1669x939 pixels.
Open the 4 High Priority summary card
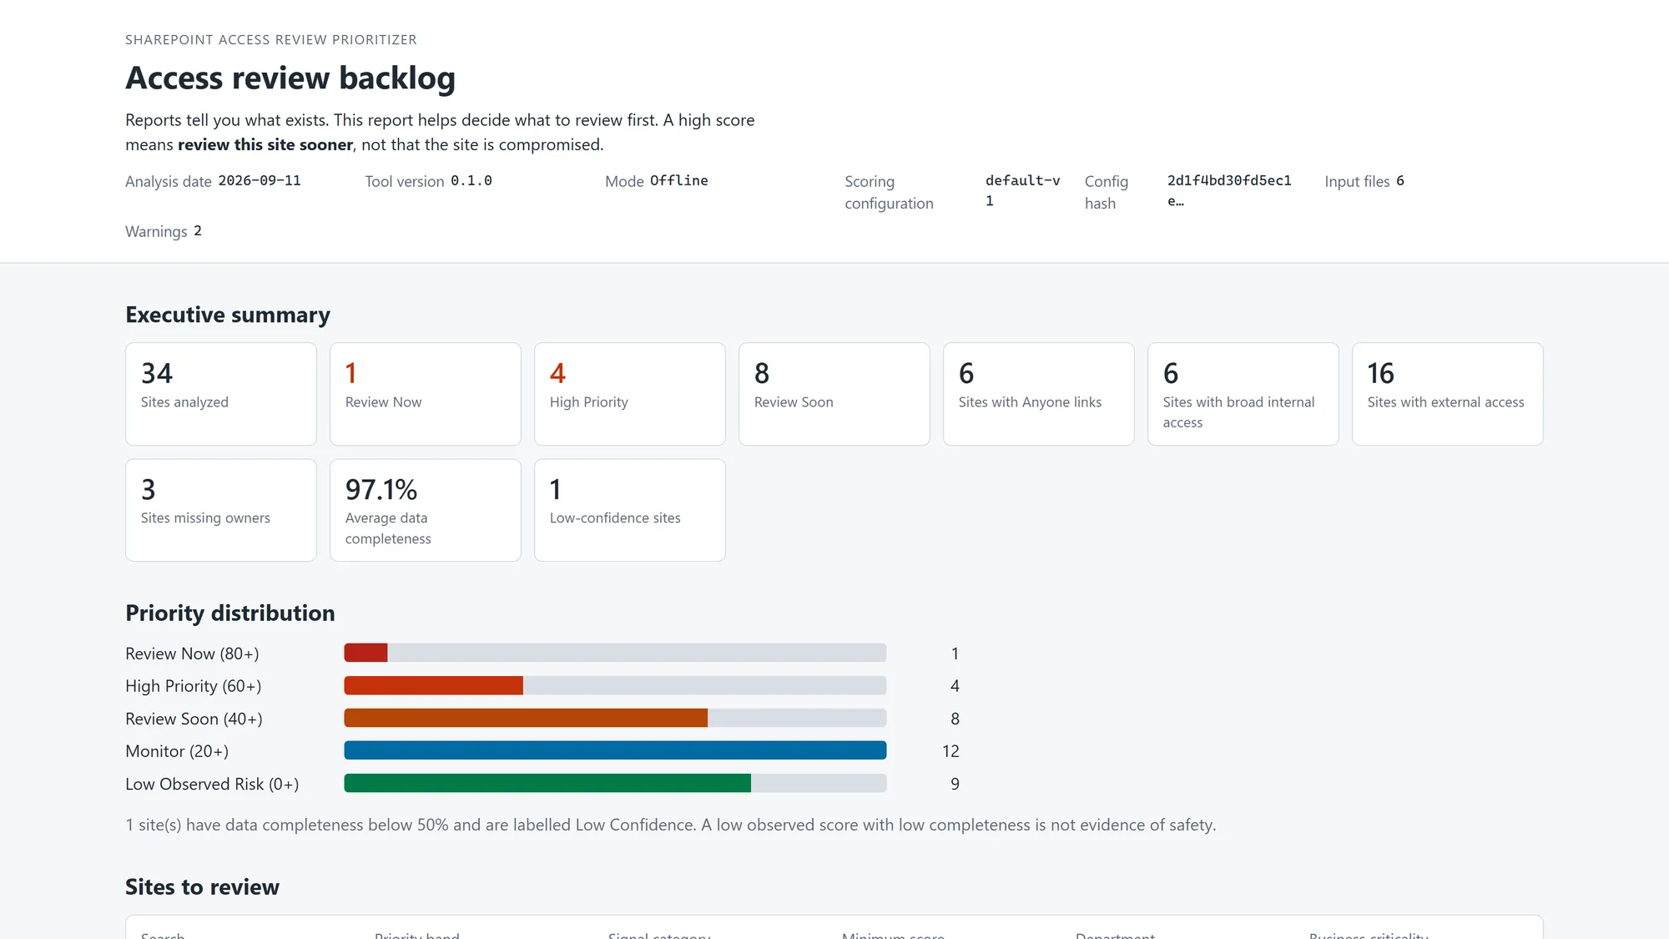[x=630, y=394]
